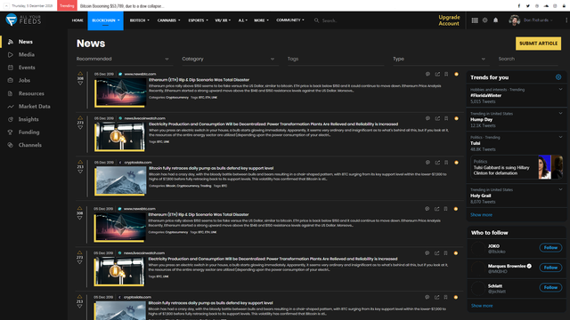Open the Esports navigation menu

[198, 20]
